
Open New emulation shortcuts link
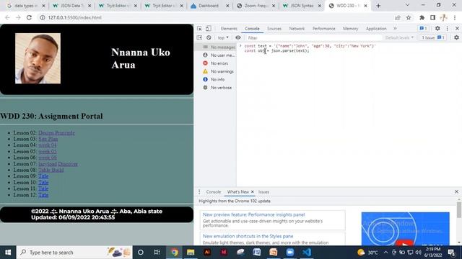248,236
